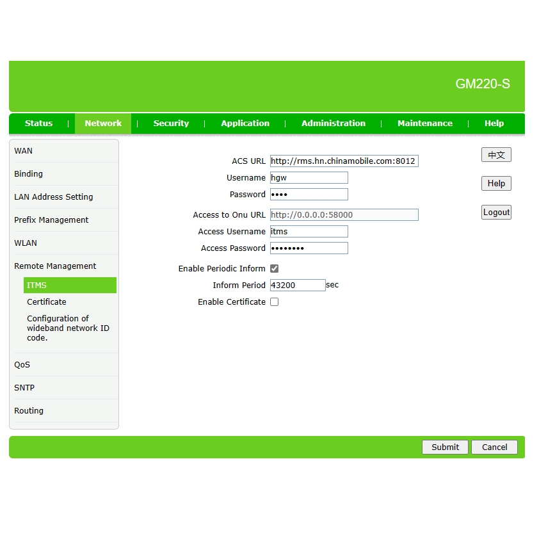The image size is (539, 539).
Task: Expand Remote Management in the sidebar
Action: tap(55, 266)
